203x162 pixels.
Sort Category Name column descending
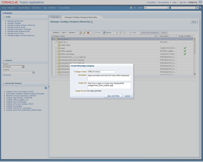pos(158,36)
